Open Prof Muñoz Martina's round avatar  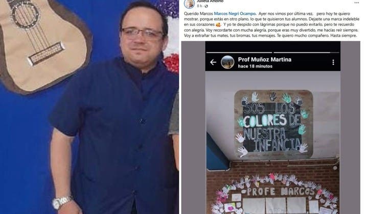[x=227, y=62]
